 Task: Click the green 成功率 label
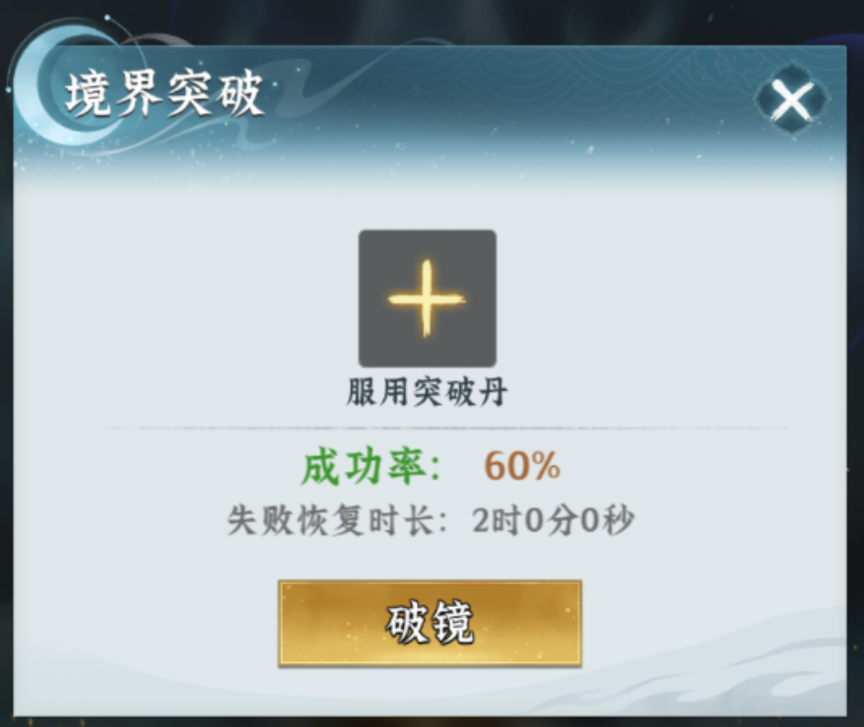point(372,467)
